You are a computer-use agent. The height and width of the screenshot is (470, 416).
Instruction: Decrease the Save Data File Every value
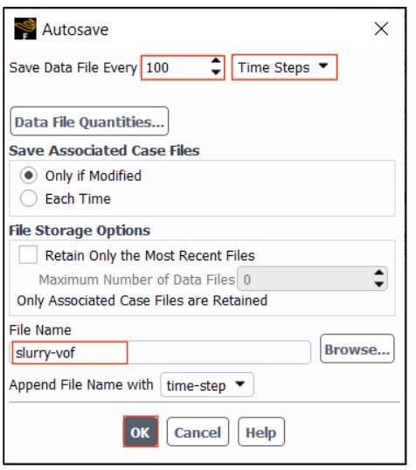216,72
